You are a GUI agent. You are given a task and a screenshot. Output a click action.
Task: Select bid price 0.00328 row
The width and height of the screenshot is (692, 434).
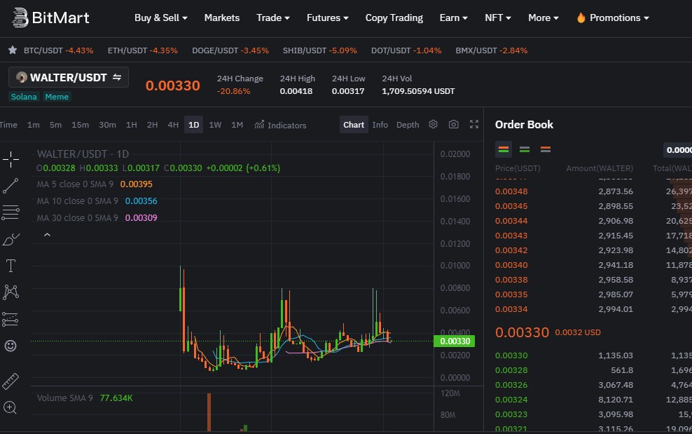coord(593,370)
